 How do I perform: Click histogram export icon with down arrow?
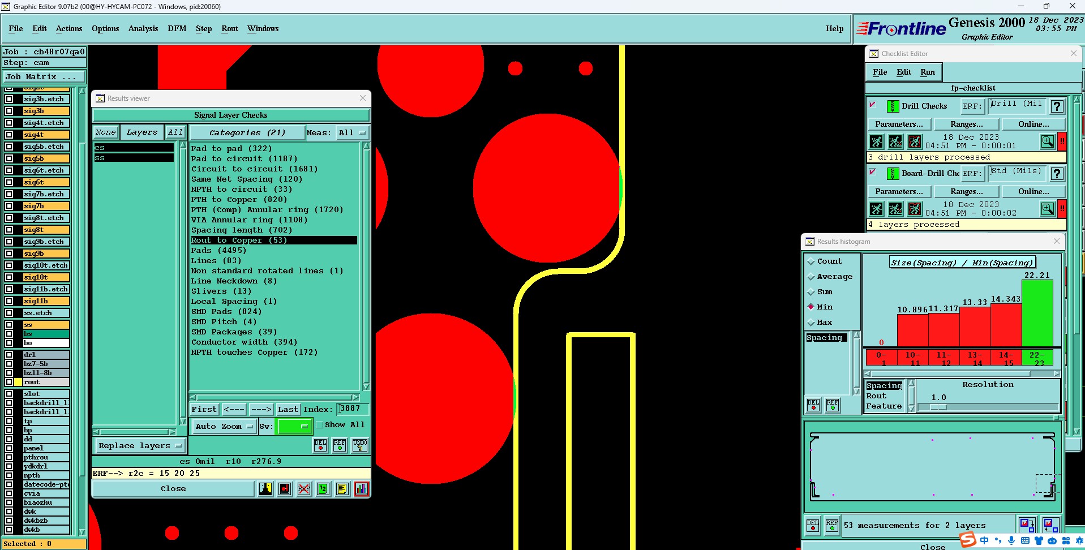(x=1027, y=525)
